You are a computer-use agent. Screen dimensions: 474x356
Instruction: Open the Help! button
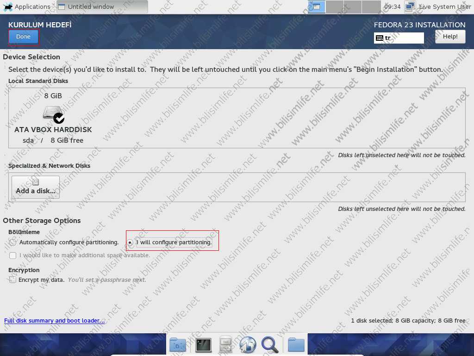[x=450, y=37]
